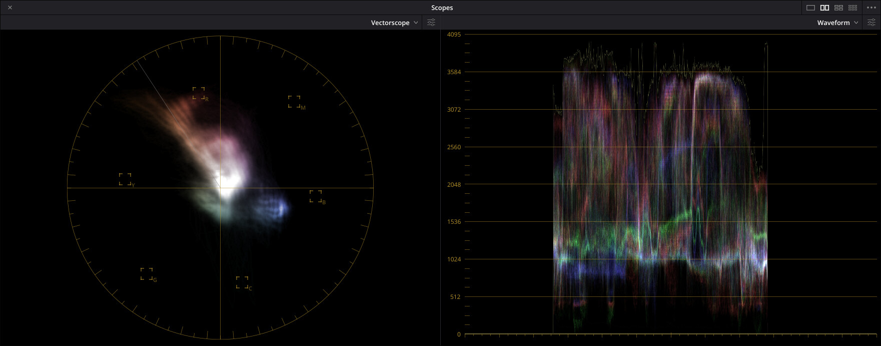Click the yellow Y target box
The image size is (881, 346).
(125, 179)
